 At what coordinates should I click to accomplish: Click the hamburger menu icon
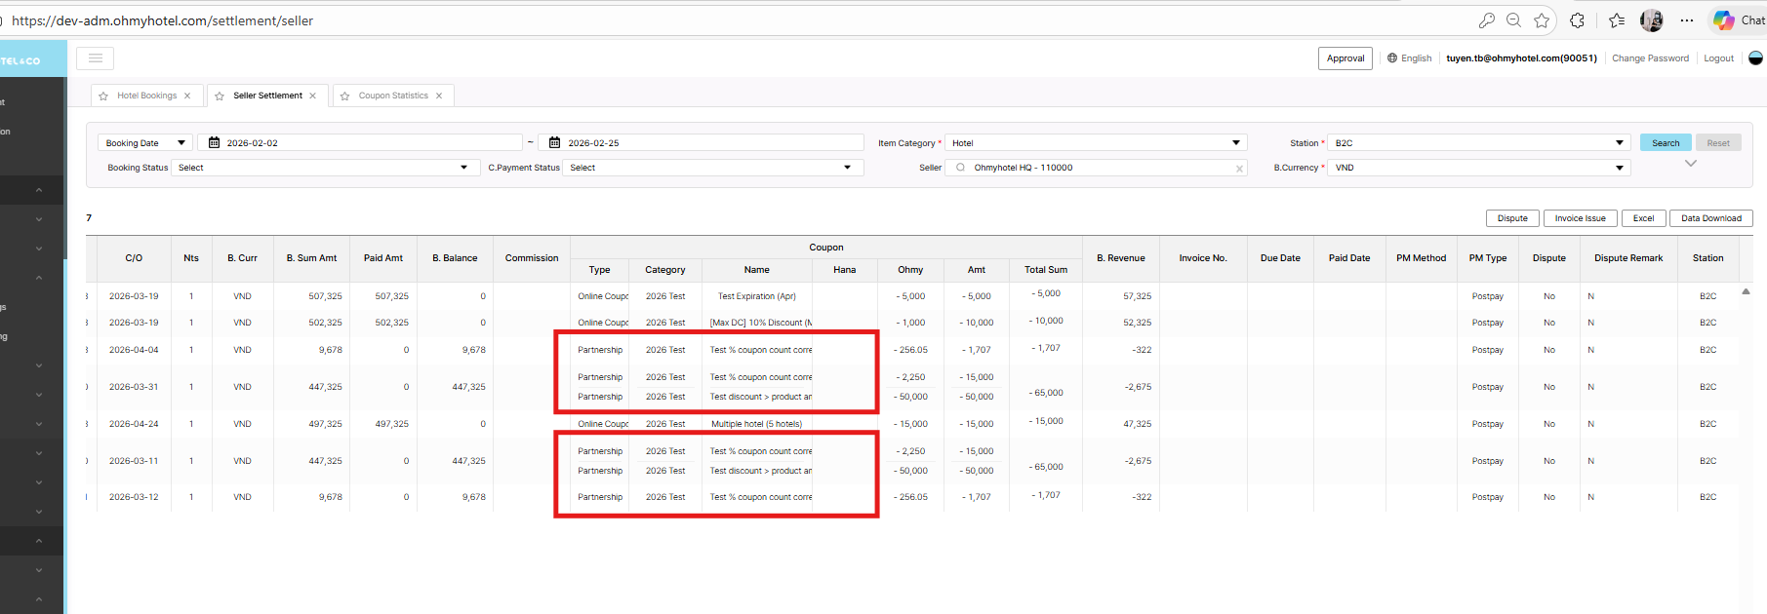click(96, 58)
